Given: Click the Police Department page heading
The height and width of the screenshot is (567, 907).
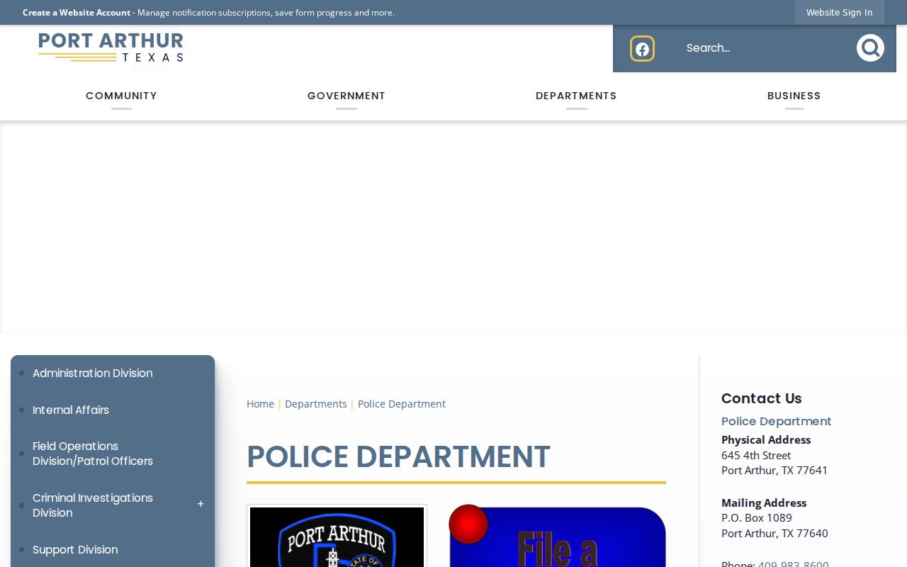Looking at the screenshot, I should click(x=398, y=457).
